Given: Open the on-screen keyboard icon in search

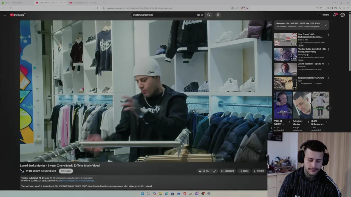Looking at the screenshot, I should click(x=198, y=15).
